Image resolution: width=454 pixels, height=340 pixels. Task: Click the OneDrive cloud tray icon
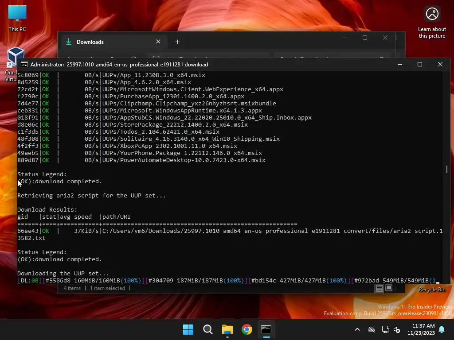pyautogui.click(x=372, y=329)
